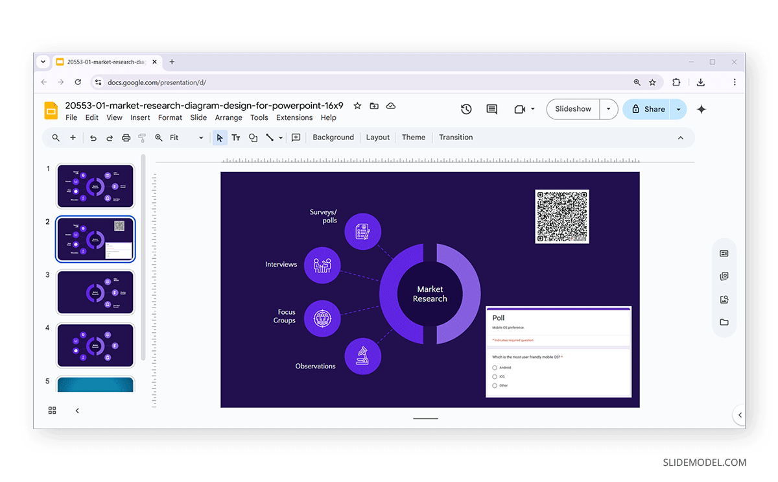Open the Fit zoom dropdown

pos(200,138)
